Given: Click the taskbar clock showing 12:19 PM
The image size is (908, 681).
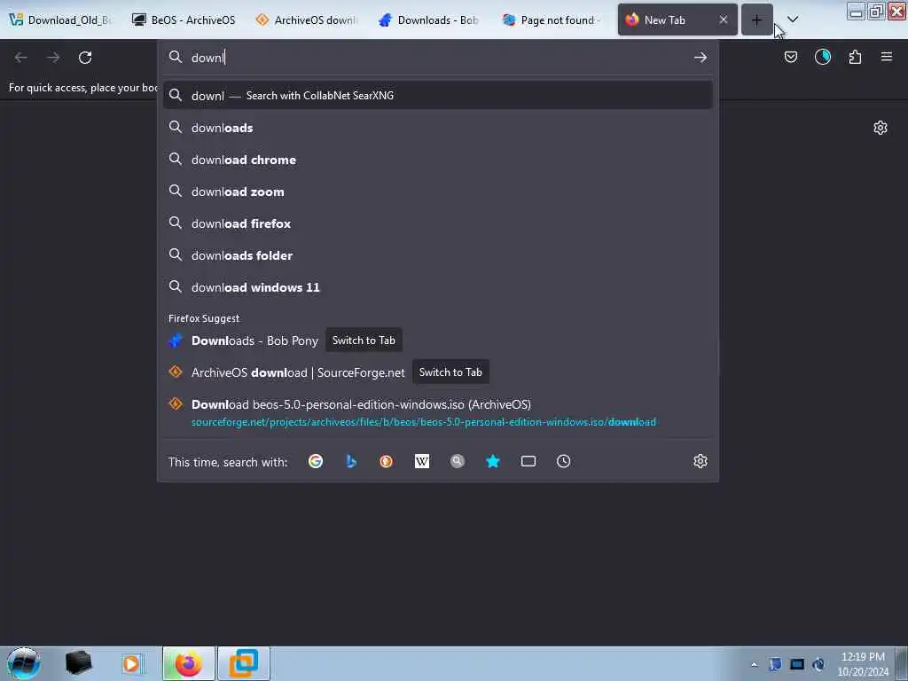Looking at the screenshot, I should [x=863, y=664].
